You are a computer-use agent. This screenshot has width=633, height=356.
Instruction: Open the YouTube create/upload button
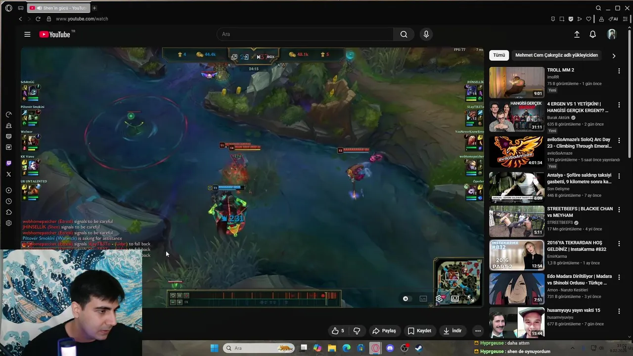tap(577, 34)
